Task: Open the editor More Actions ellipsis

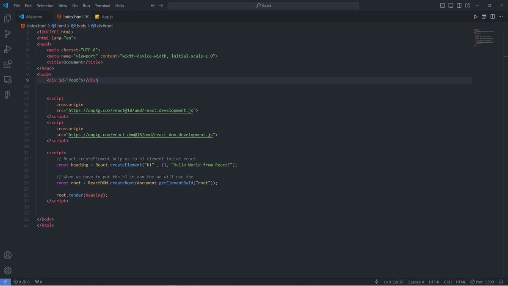Action: 501,17
